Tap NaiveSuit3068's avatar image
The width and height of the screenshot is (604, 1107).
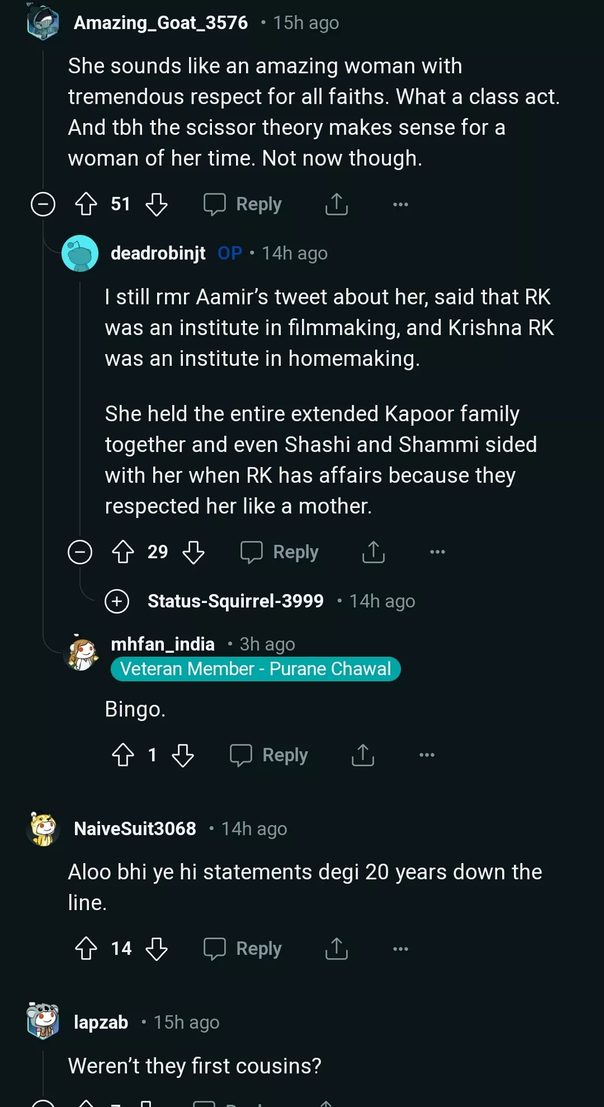[43, 829]
